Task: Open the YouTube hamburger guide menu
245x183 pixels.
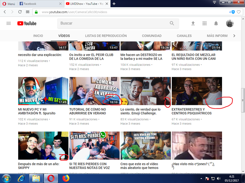Action: (x=9, y=23)
